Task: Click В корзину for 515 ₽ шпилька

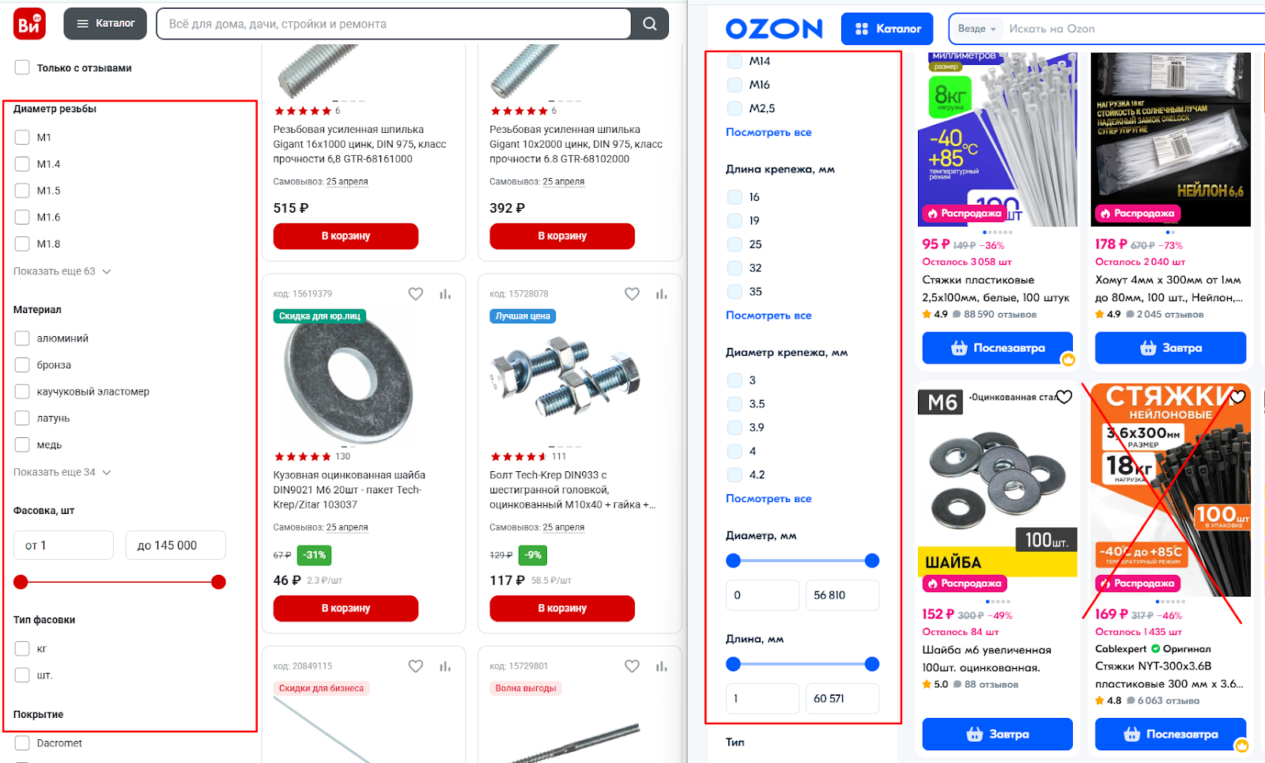Action: coord(346,236)
